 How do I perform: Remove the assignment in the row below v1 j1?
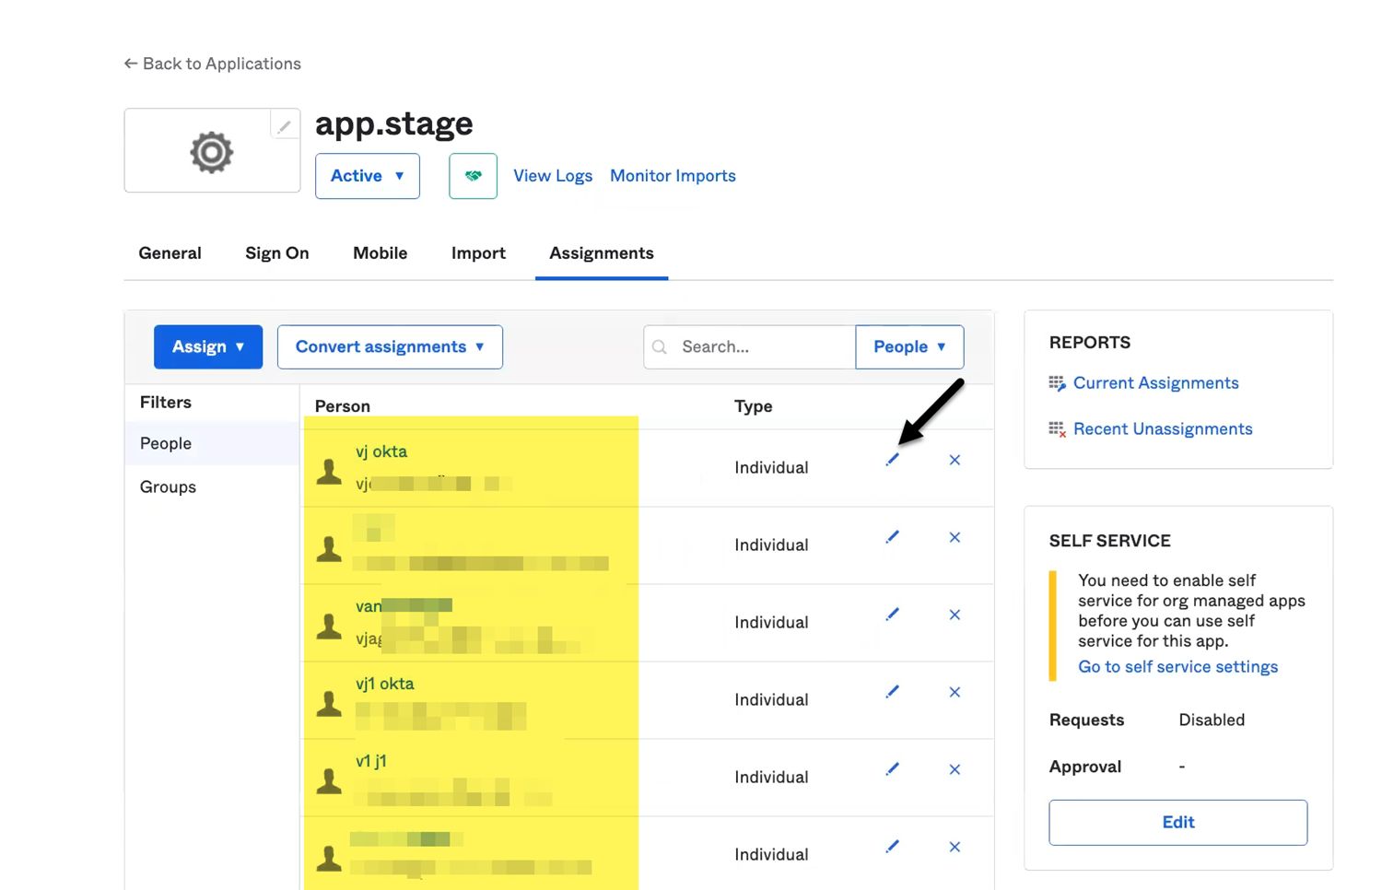(955, 847)
